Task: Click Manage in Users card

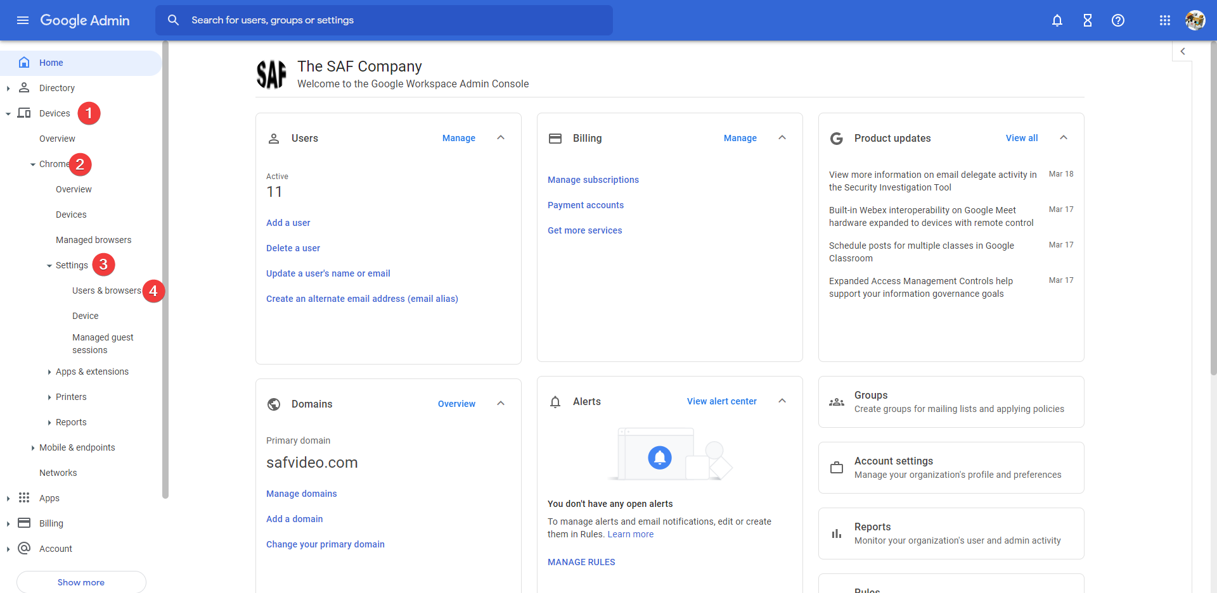Action: [459, 138]
